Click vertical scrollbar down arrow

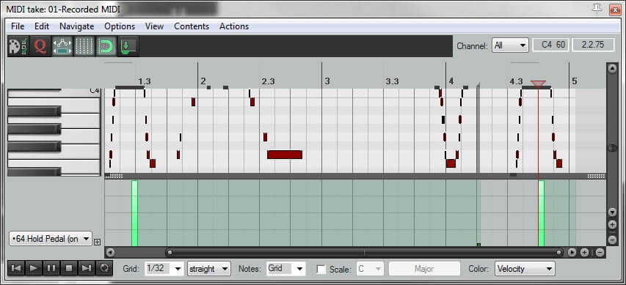(x=613, y=212)
